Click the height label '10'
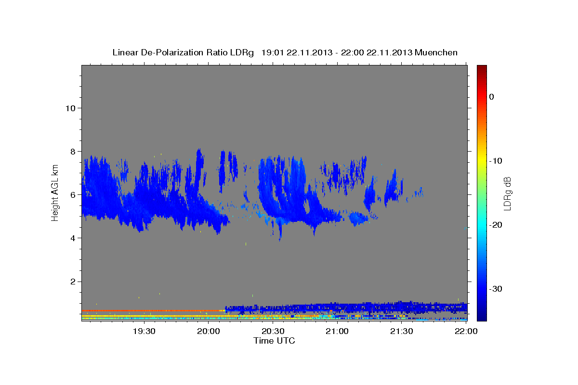The image size is (578, 385). coord(70,108)
